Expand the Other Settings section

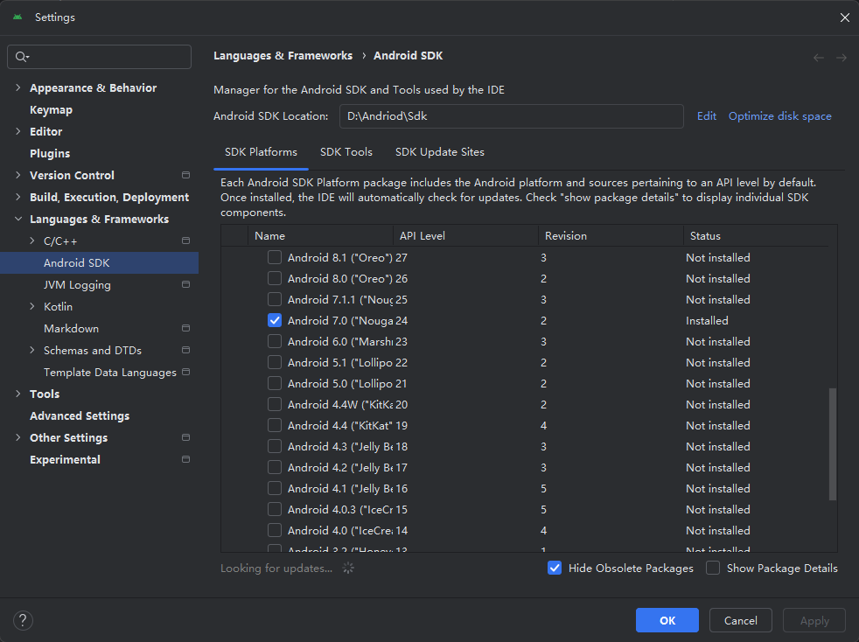click(x=18, y=437)
